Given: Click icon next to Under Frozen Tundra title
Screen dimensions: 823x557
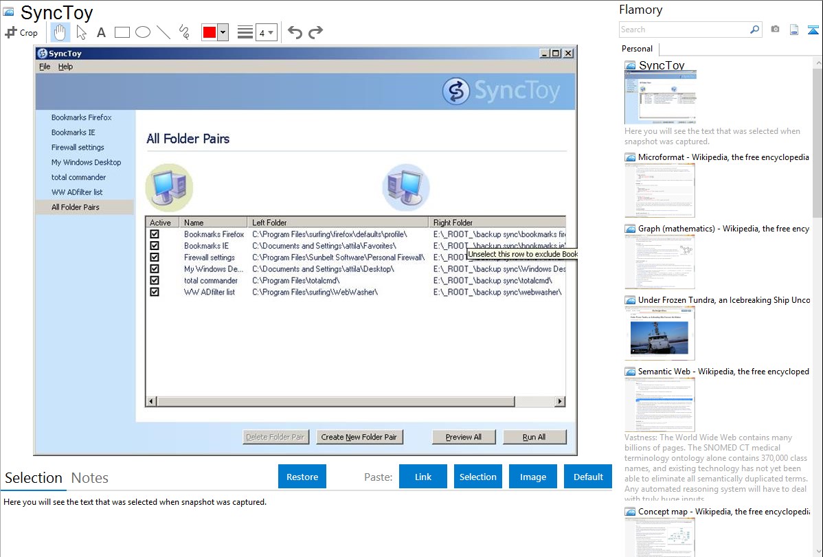Looking at the screenshot, I should [x=630, y=300].
